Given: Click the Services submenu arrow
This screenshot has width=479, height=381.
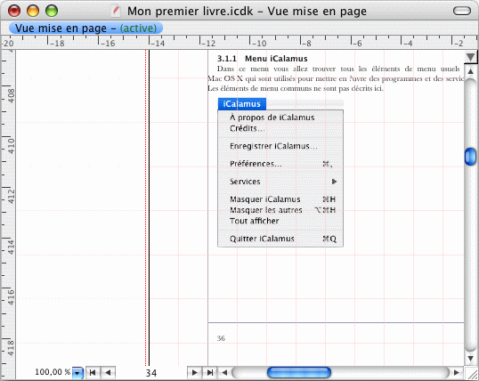Looking at the screenshot, I should coord(334,182).
